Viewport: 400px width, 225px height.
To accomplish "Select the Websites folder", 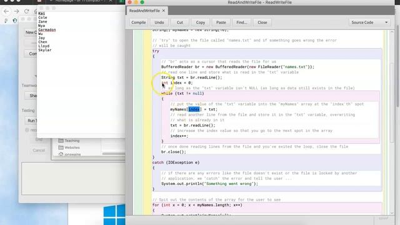I will (x=69, y=147).
